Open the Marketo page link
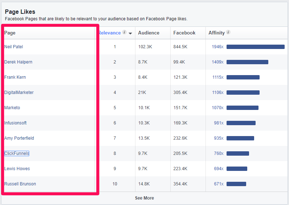Viewport: 289px width, 205px height. (12, 108)
